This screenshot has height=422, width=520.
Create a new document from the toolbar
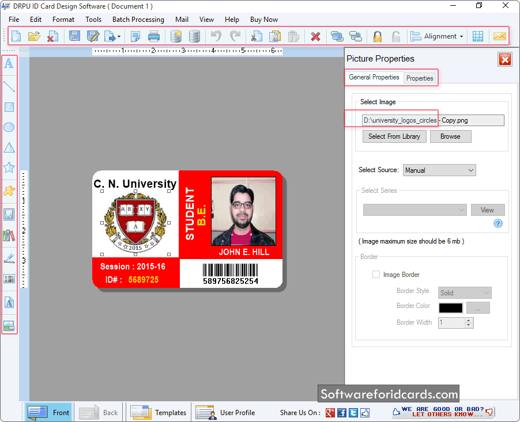coord(16,36)
